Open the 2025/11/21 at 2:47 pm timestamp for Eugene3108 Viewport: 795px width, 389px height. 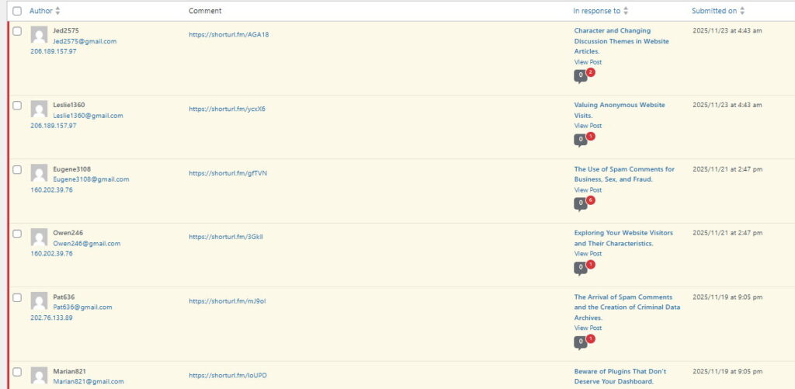coord(727,168)
